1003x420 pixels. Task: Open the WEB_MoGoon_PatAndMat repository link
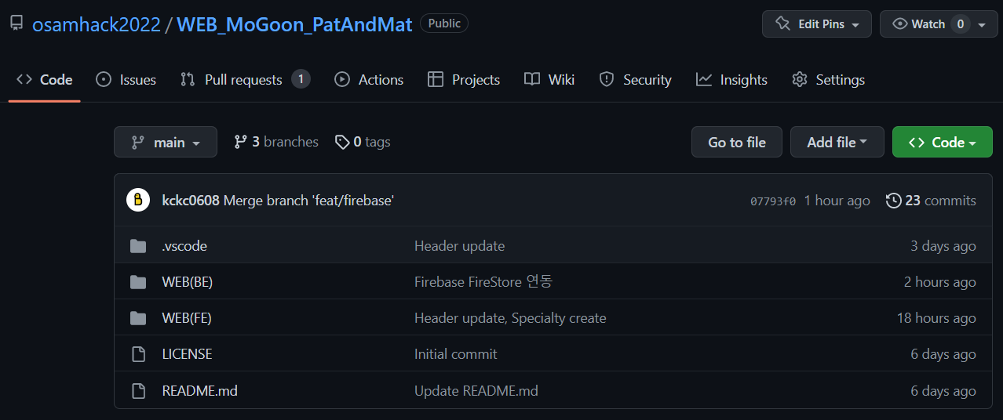(x=294, y=24)
